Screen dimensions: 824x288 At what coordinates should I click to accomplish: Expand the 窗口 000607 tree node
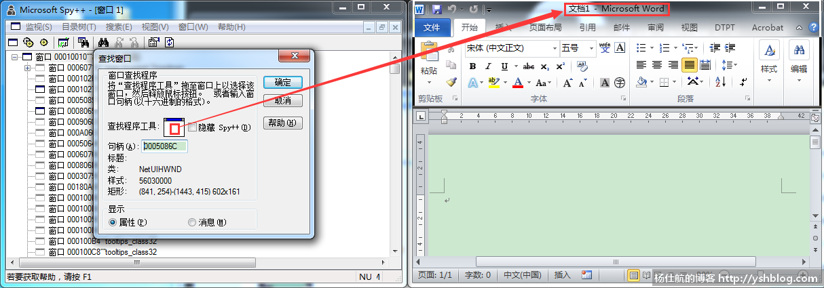[x=28, y=68]
